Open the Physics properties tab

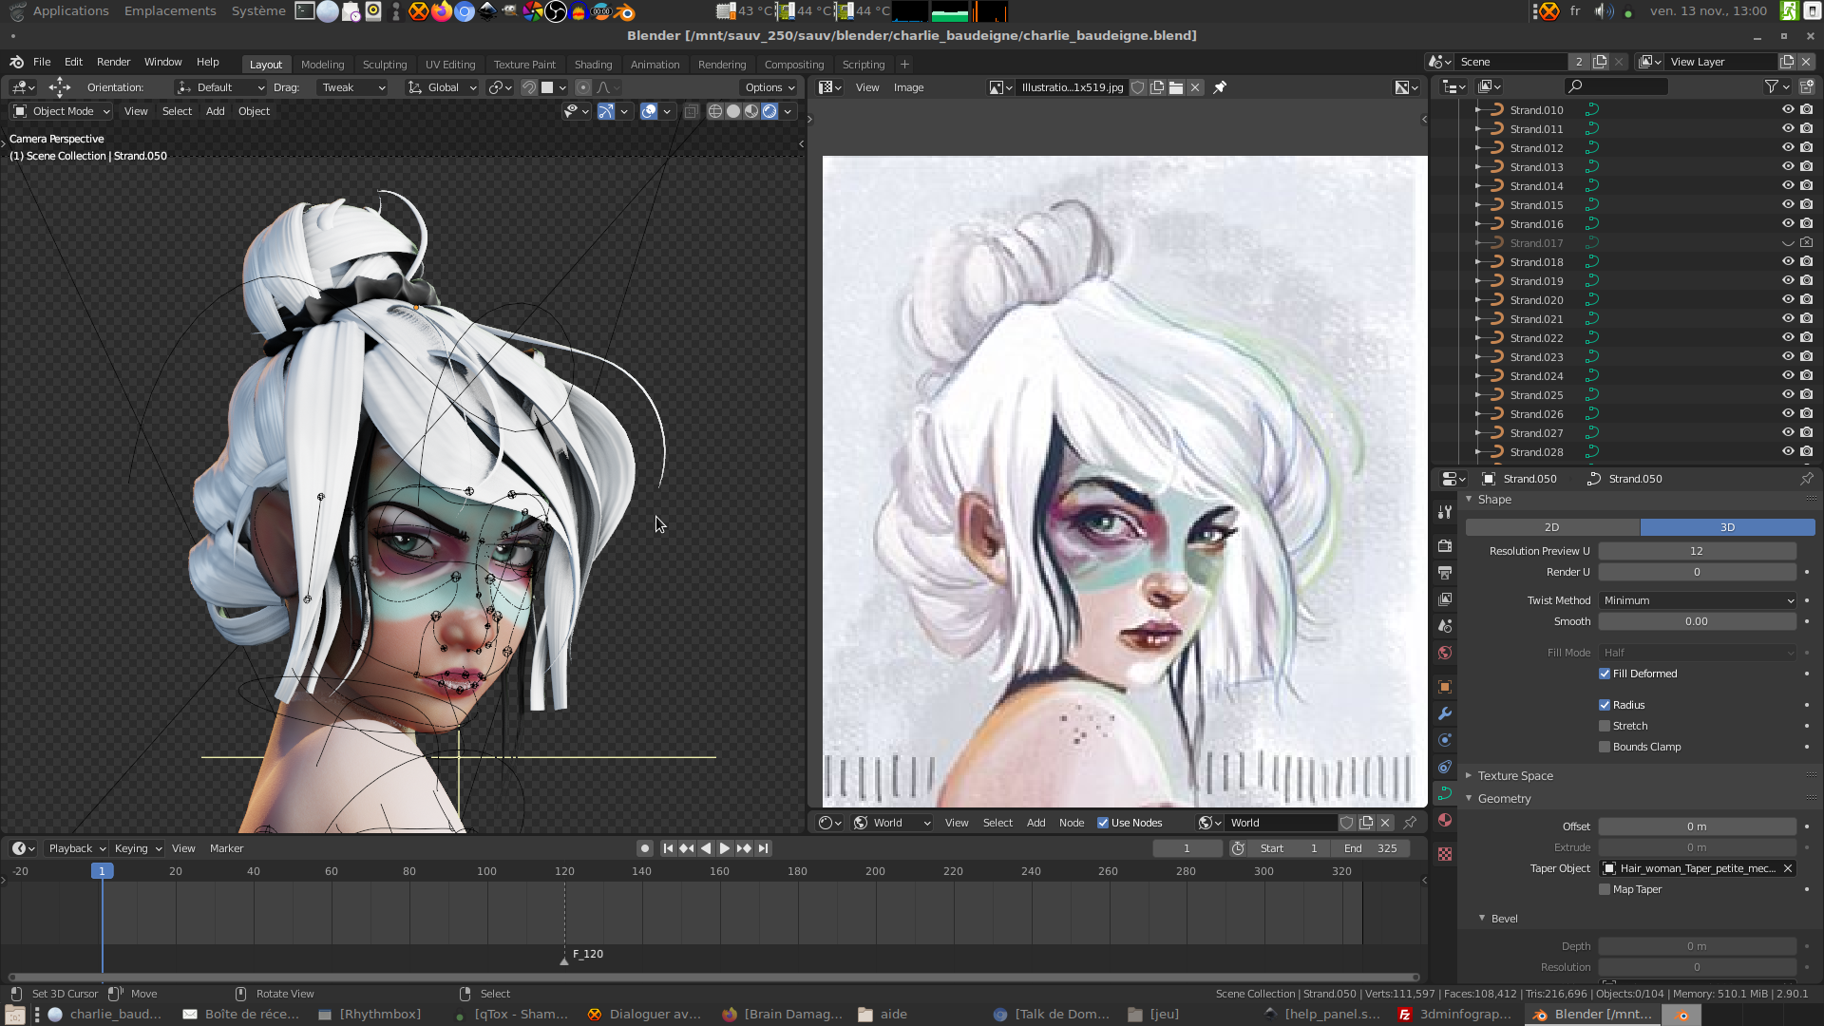click(1445, 740)
